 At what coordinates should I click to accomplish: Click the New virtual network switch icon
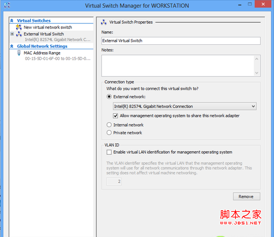tap(19, 27)
